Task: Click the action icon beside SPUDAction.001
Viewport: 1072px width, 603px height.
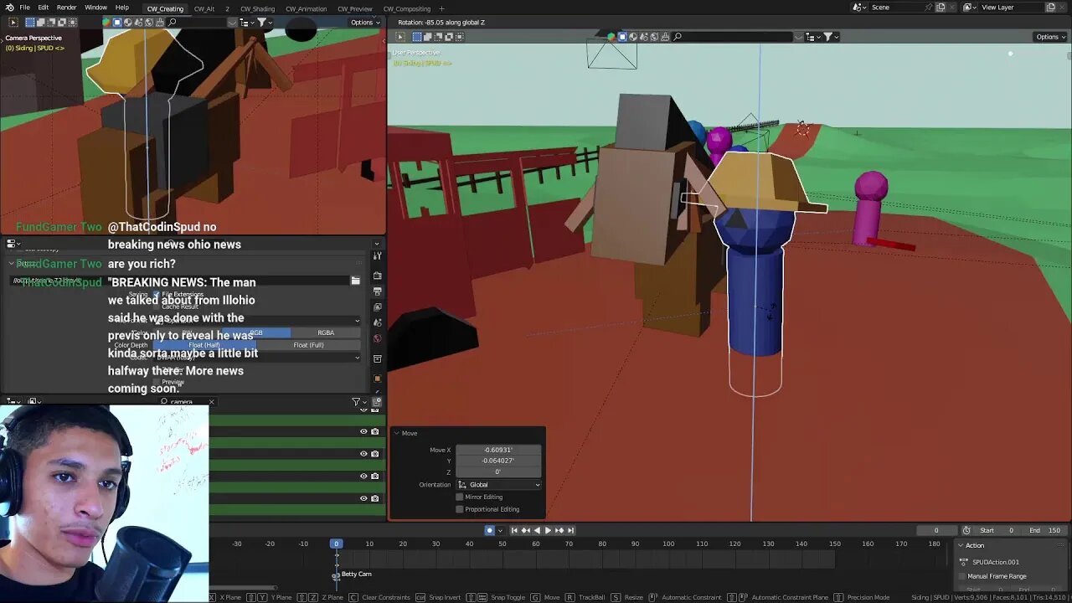Action: [963, 562]
